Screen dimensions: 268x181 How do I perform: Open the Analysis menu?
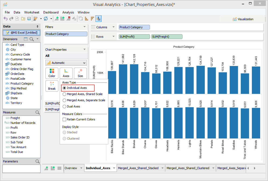click(x=68, y=12)
